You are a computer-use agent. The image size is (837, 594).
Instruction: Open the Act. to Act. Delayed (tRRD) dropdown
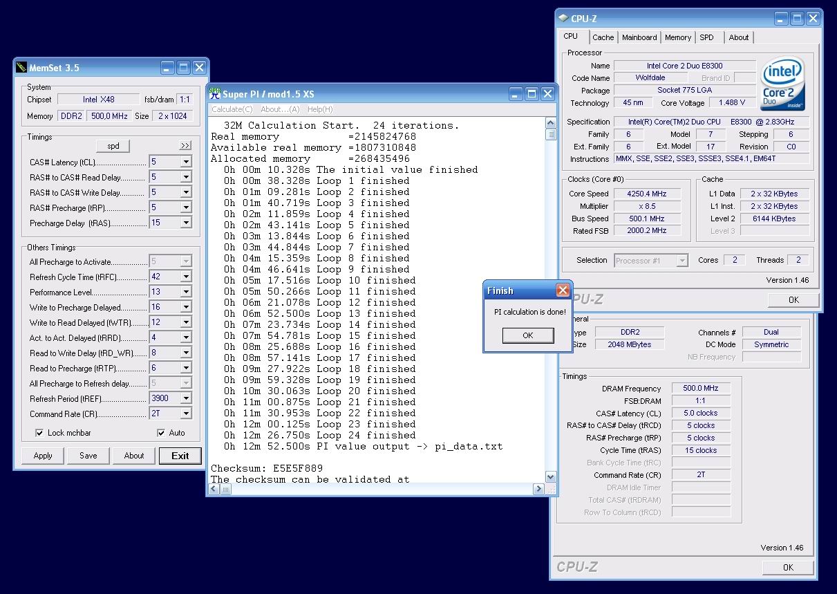185,337
